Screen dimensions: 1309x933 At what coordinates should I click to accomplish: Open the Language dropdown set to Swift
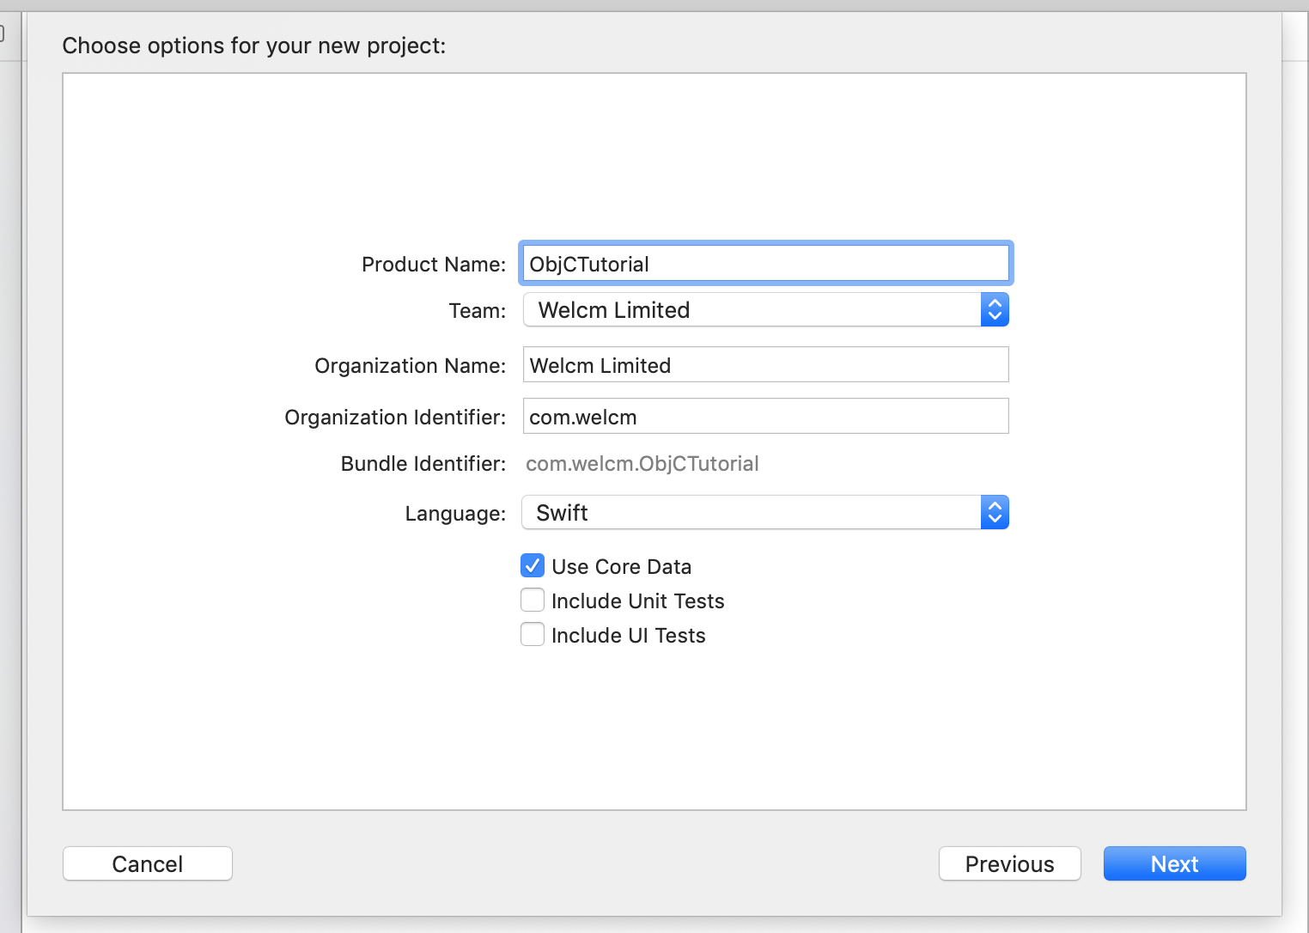coord(750,513)
